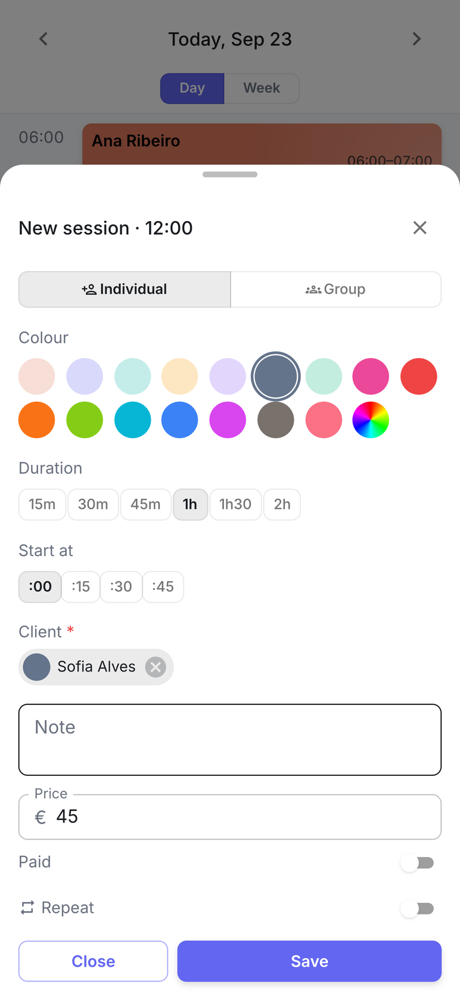Image resolution: width=460 pixels, height=1000 pixels.
Task: Close the New session sheet with X icon
Action: coord(419,228)
